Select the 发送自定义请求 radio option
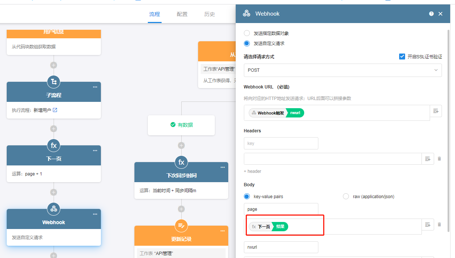This screenshot has height=258, width=455. pos(246,43)
